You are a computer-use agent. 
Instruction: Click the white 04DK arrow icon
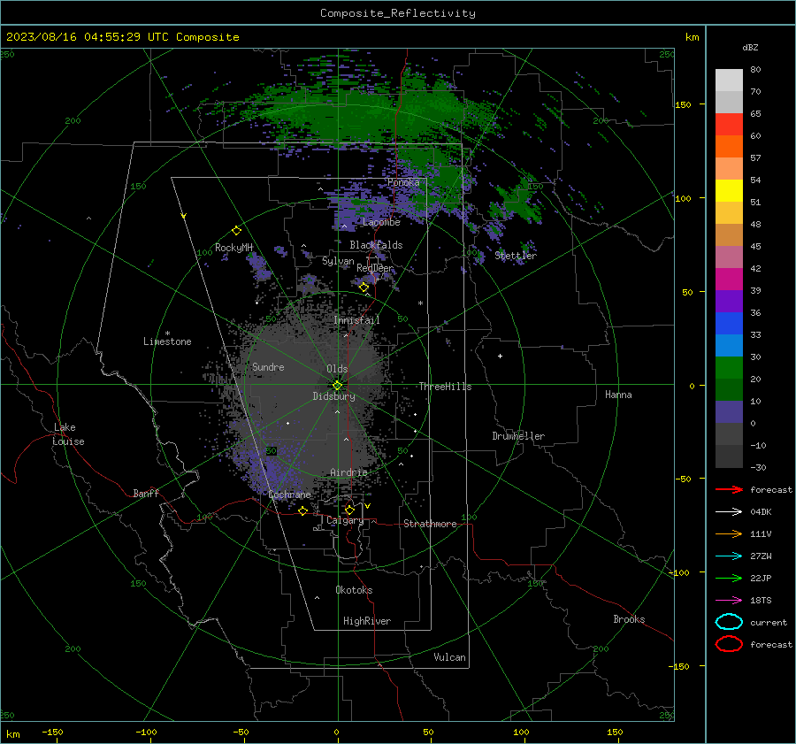pos(729,511)
